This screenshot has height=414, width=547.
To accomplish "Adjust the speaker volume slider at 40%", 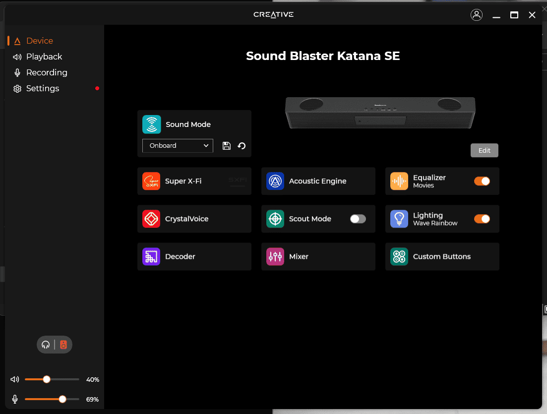I will point(47,379).
